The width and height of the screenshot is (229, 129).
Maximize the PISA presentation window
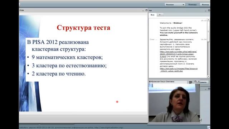pos(146,10)
